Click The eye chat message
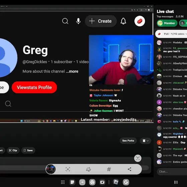 (x=172, y=156)
